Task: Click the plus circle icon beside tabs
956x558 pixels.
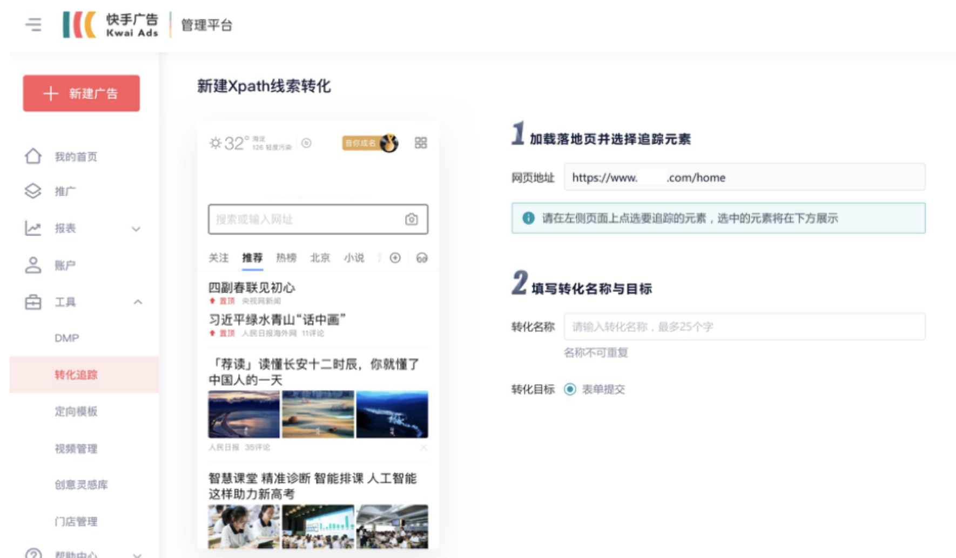Action: tap(395, 258)
